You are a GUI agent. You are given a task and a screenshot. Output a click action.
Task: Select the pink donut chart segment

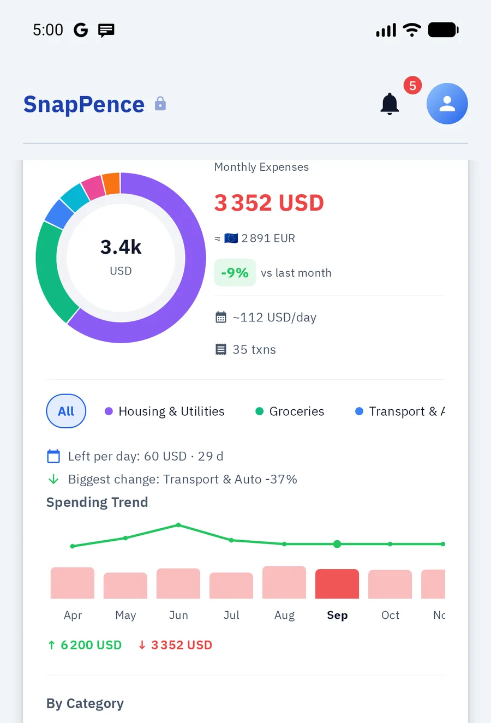tap(94, 188)
